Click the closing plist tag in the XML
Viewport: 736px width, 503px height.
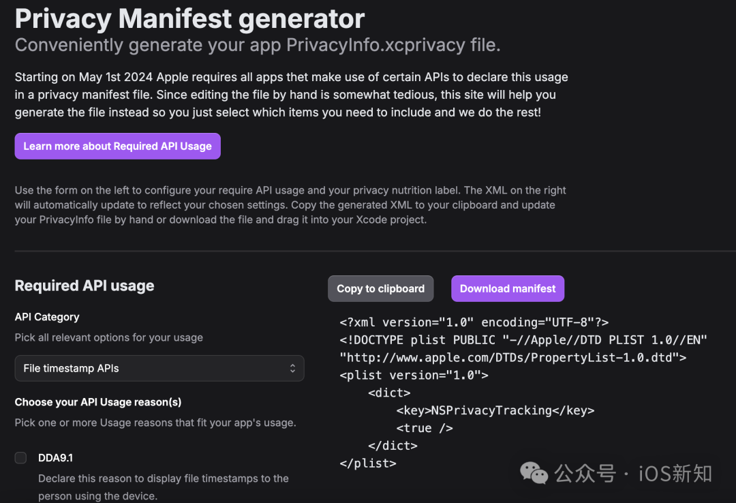[x=368, y=463]
